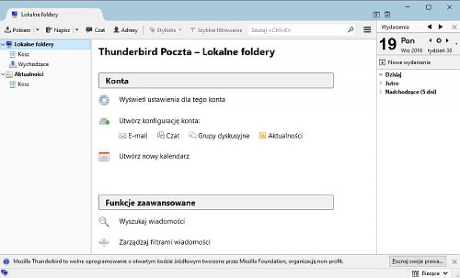460x278 pixels.
Task: Click the Konta section header
Action: pyautogui.click(x=216, y=80)
